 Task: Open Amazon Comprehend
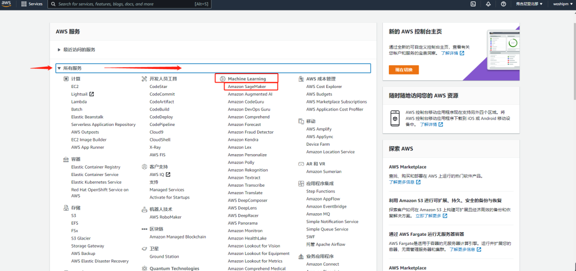(x=249, y=117)
